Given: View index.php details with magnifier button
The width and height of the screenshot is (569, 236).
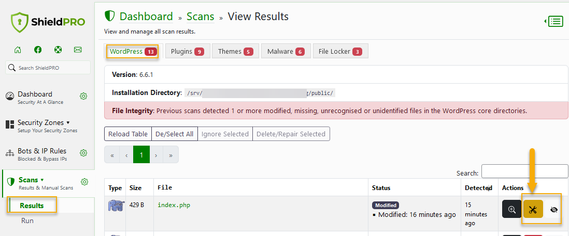Looking at the screenshot, I should (511, 209).
